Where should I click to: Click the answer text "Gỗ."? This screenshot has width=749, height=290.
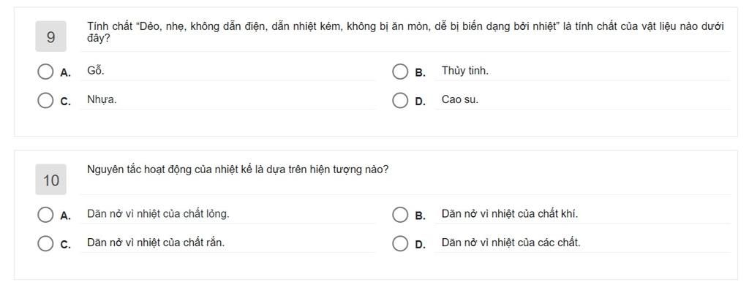click(x=96, y=71)
